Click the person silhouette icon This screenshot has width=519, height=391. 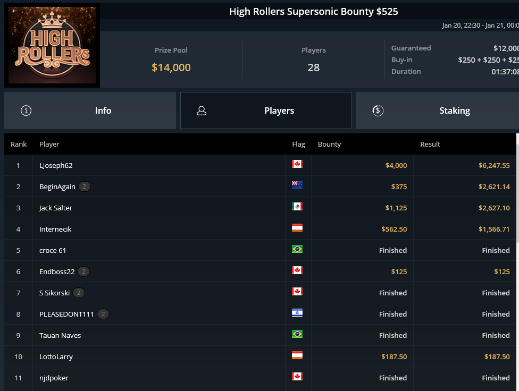pyautogui.click(x=202, y=110)
